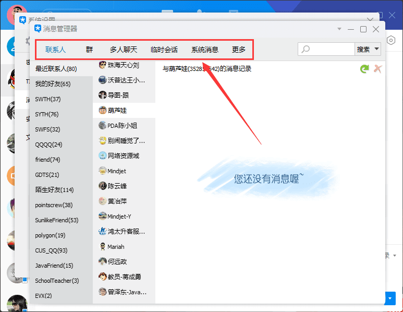Click the 搜索 button
Screen dimensions: 403x312
pos(363,49)
